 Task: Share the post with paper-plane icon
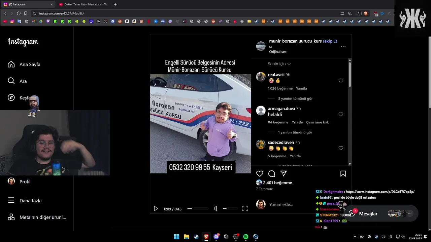[x=284, y=173]
